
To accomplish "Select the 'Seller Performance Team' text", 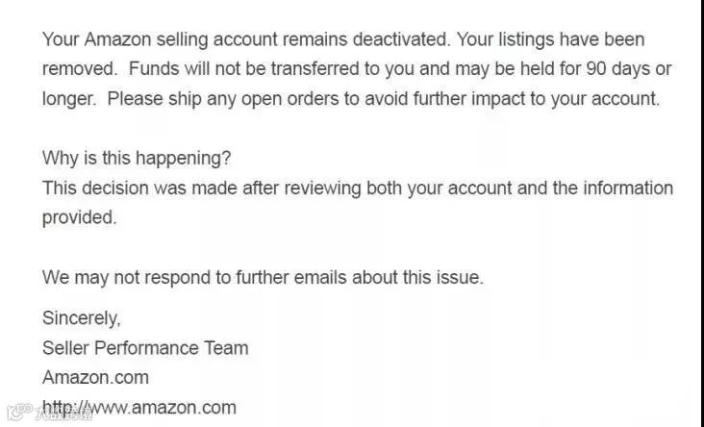I will (x=145, y=348).
